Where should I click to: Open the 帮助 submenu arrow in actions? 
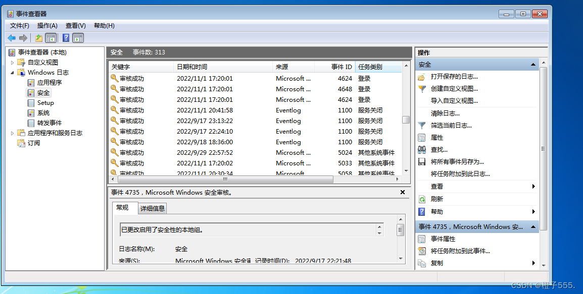pos(533,212)
